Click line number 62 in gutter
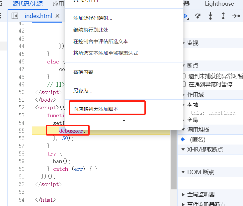Image resolution: width=243 pixels, height=206 pixels. click(x=22, y=184)
